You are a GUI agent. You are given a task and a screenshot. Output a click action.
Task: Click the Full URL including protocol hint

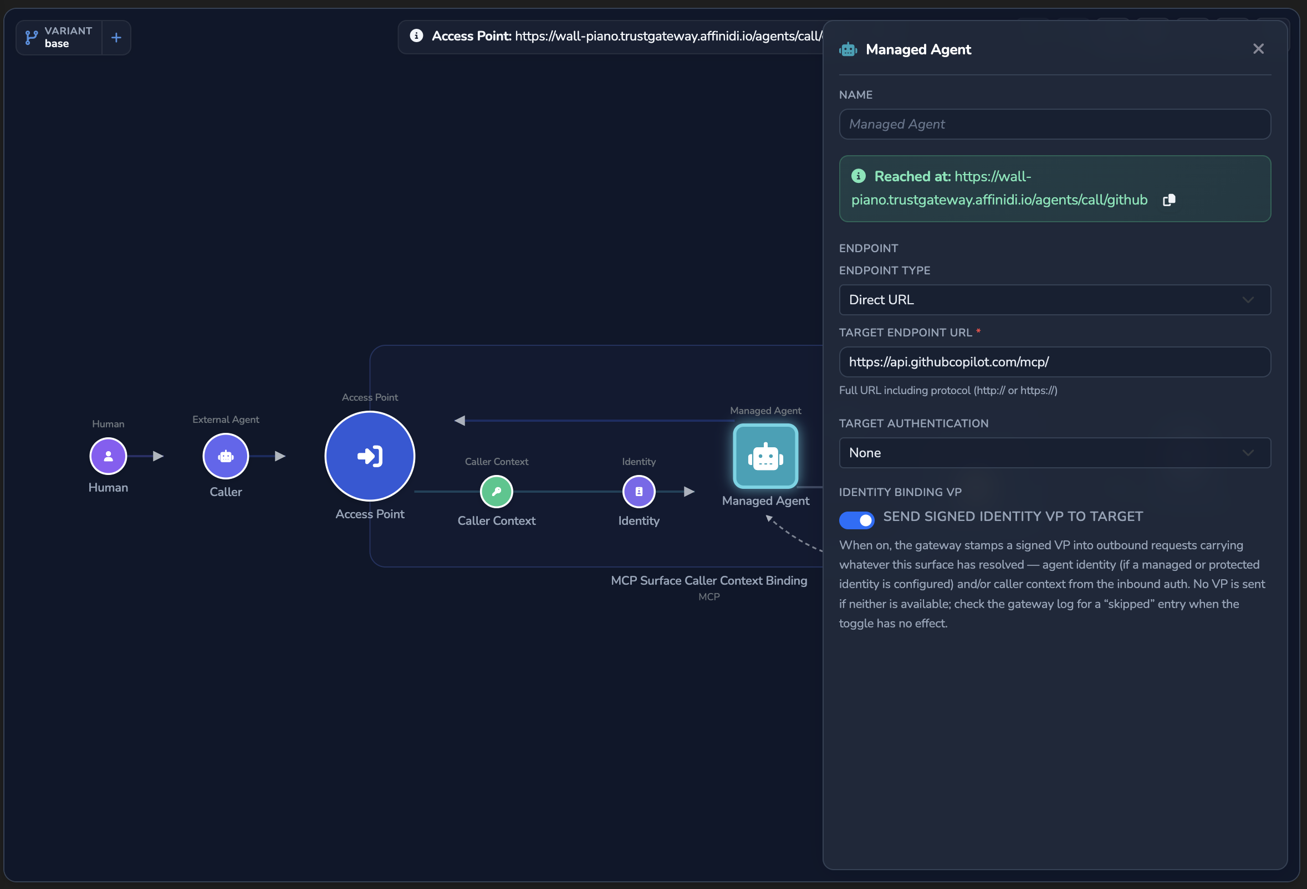tap(948, 390)
